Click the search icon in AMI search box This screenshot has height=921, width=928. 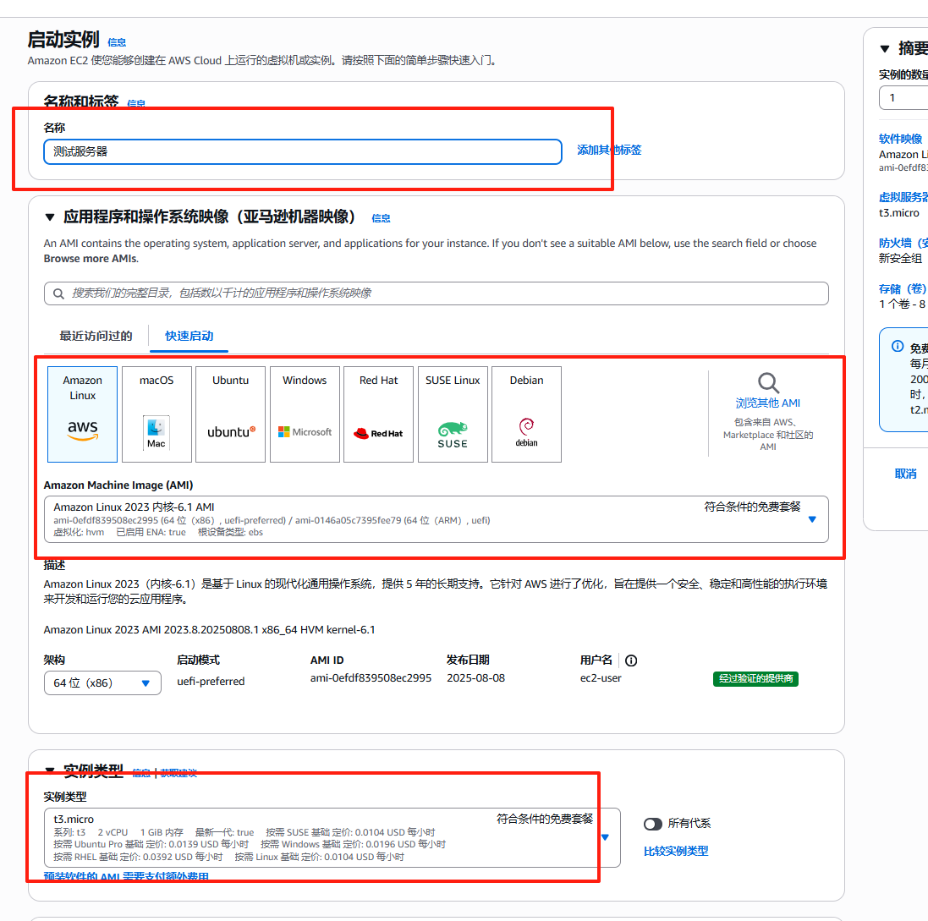click(x=58, y=293)
